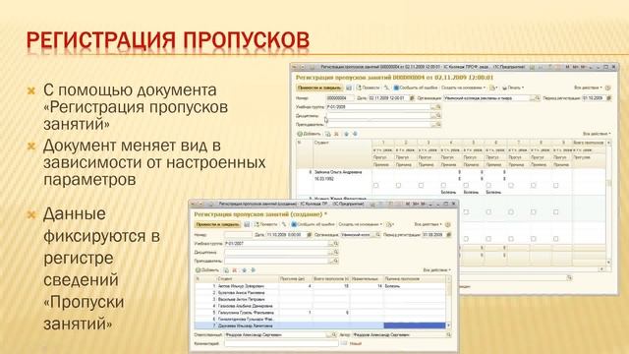Open reports icon dropdown in front window toolbar
629x354 pixels.
(x=389, y=224)
